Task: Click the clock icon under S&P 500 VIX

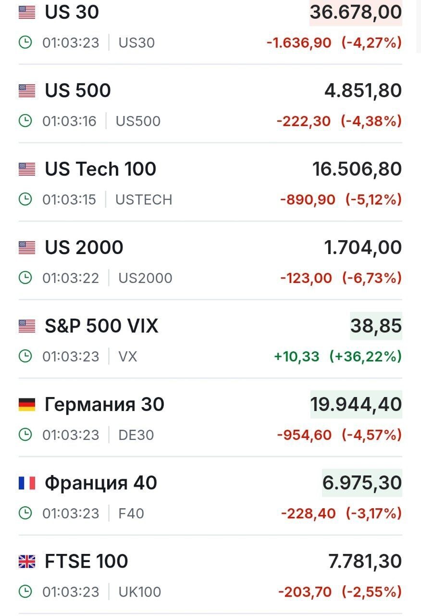Action: tap(25, 356)
